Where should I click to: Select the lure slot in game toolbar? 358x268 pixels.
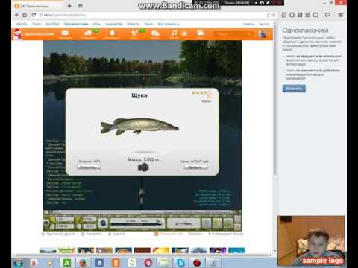tap(183, 223)
